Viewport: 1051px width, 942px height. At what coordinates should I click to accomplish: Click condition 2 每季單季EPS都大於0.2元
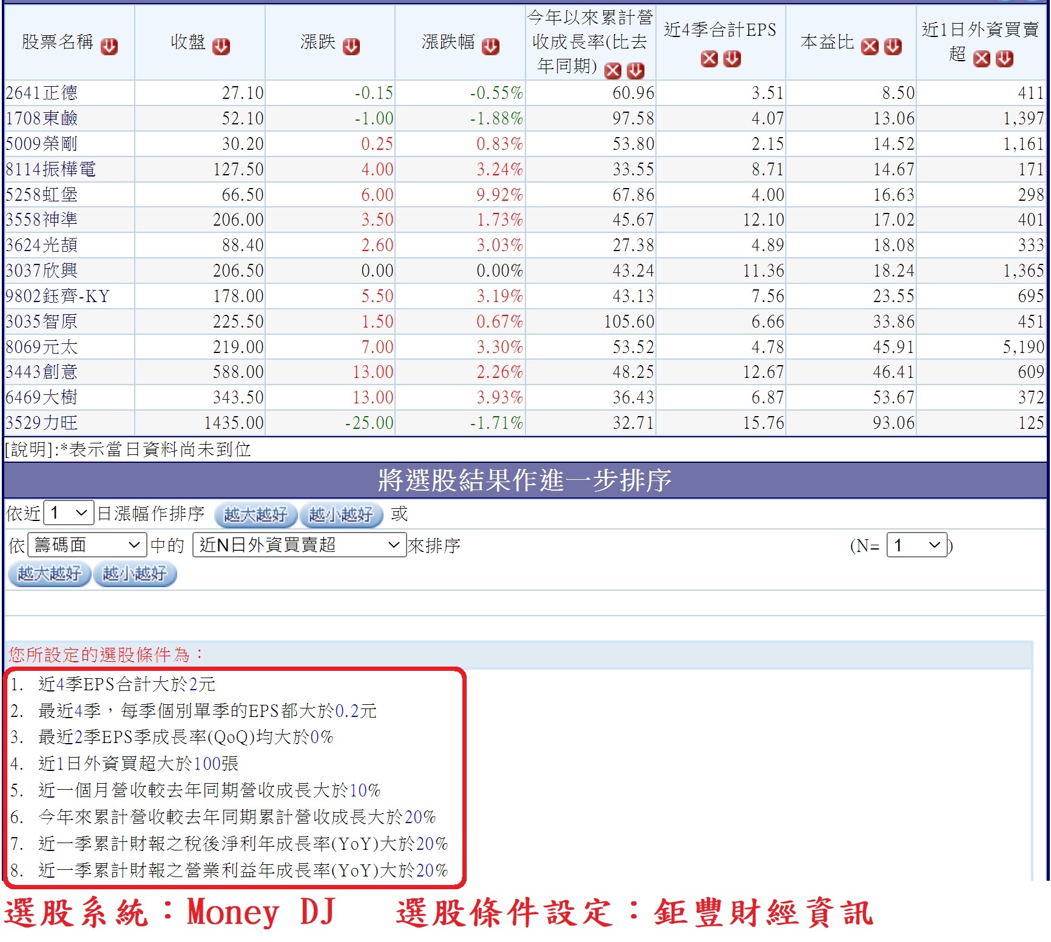(208, 710)
